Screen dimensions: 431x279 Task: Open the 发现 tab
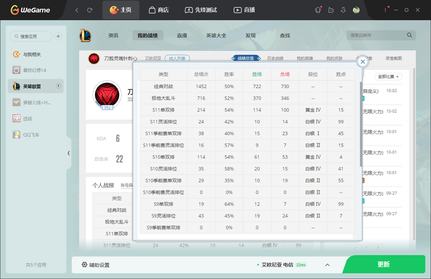[251, 35]
